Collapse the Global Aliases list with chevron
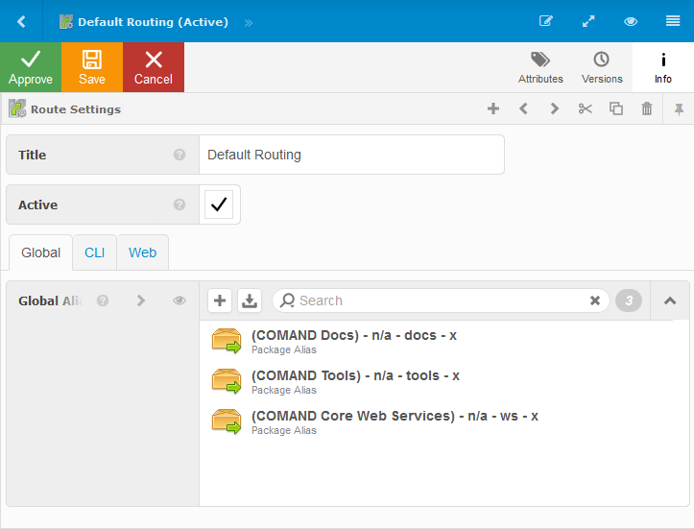The height and width of the screenshot is (529, 694). pyautogui.click(x=670, y=301)
